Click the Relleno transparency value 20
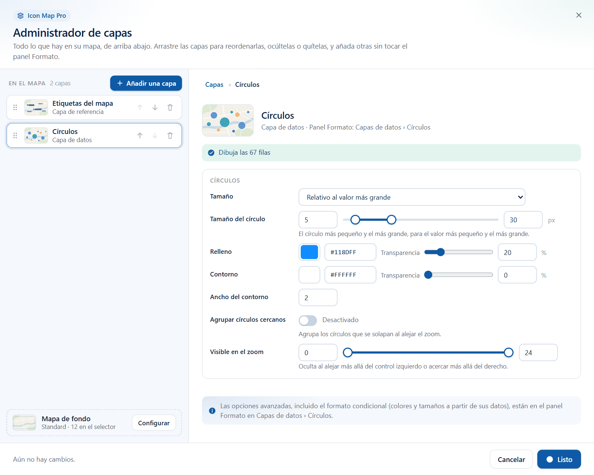Viewport: 594px width, 475px height. (x=517, y=252)
